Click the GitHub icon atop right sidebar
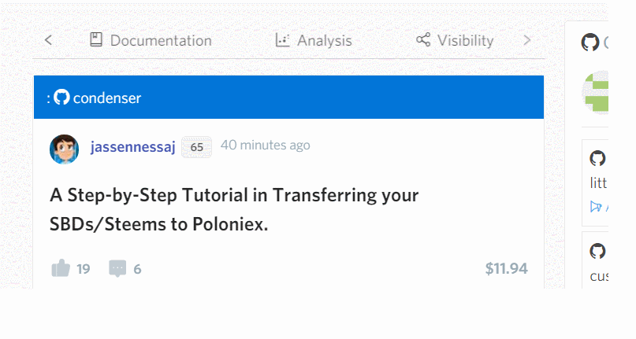 click(590, 42)
